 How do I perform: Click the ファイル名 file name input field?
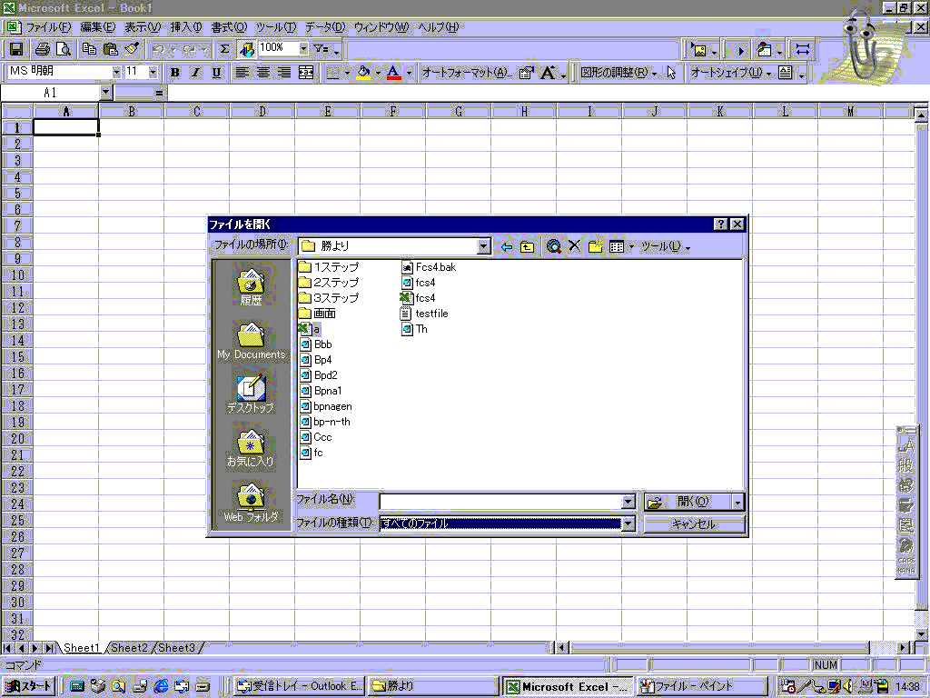point(500,502)
